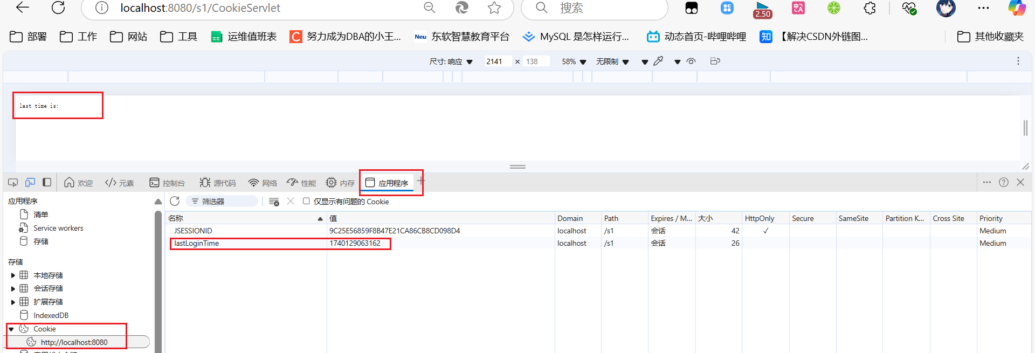
Task: Click the search box in the toolbar
Action: pos(595,8)
